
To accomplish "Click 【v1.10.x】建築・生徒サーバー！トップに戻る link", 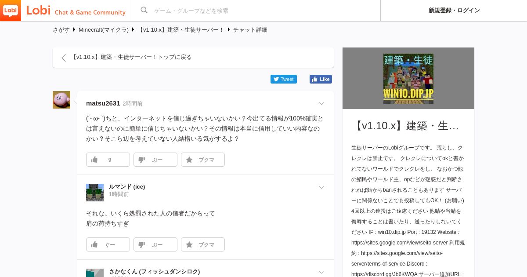I will [x=132, y=57].
